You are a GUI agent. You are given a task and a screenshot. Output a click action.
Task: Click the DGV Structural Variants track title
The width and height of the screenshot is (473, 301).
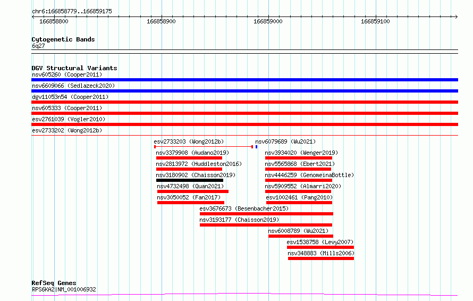click(74, 68)
